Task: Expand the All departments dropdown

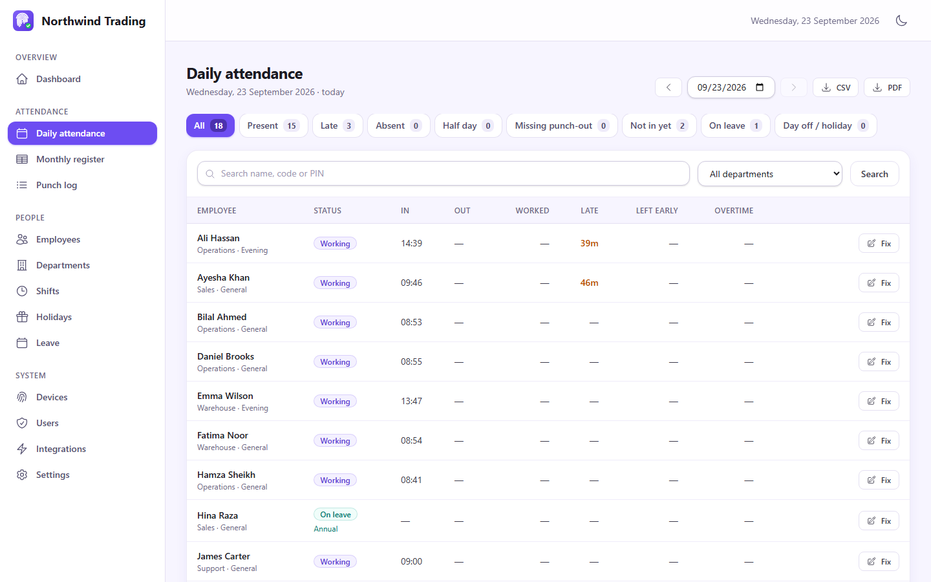Action: 769,174
